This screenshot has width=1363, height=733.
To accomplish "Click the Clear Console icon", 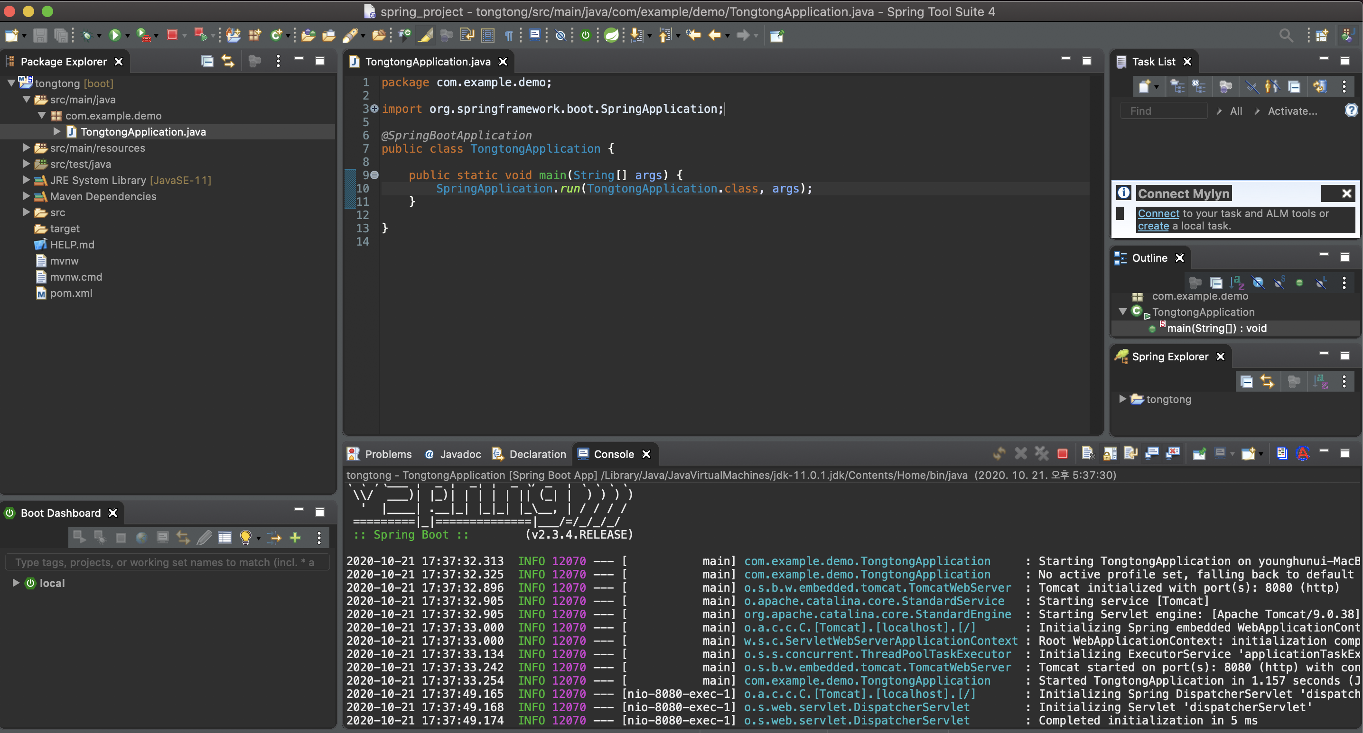I will pyautogui.click(x=1087, y=453).
